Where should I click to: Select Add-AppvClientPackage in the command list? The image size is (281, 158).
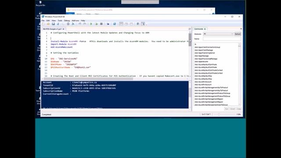click(204, 50)
